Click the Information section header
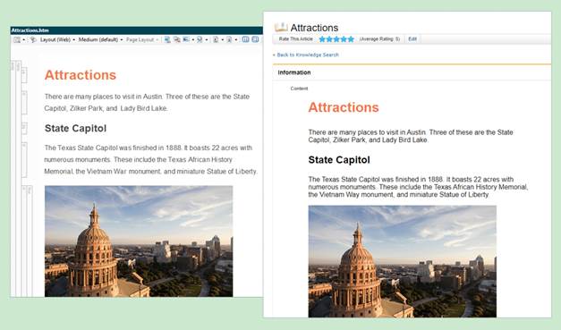 coord(294,72)
